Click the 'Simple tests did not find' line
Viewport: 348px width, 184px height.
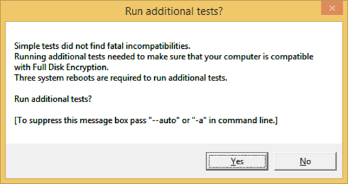[102, 46]
